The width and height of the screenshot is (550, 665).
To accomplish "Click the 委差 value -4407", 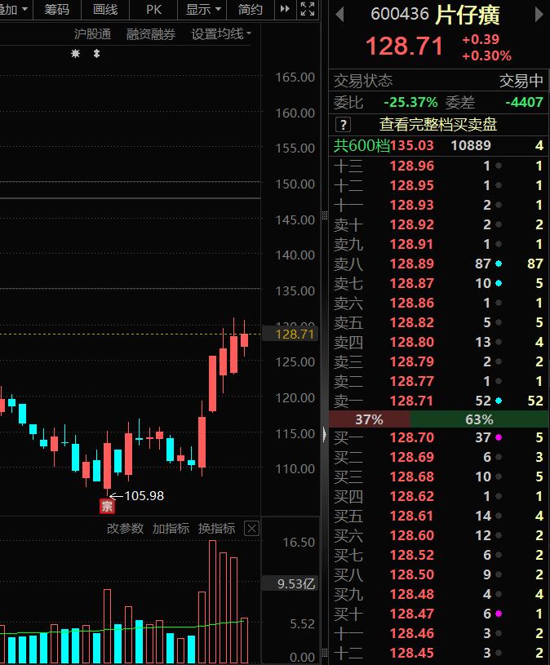I will coord(524,102).
